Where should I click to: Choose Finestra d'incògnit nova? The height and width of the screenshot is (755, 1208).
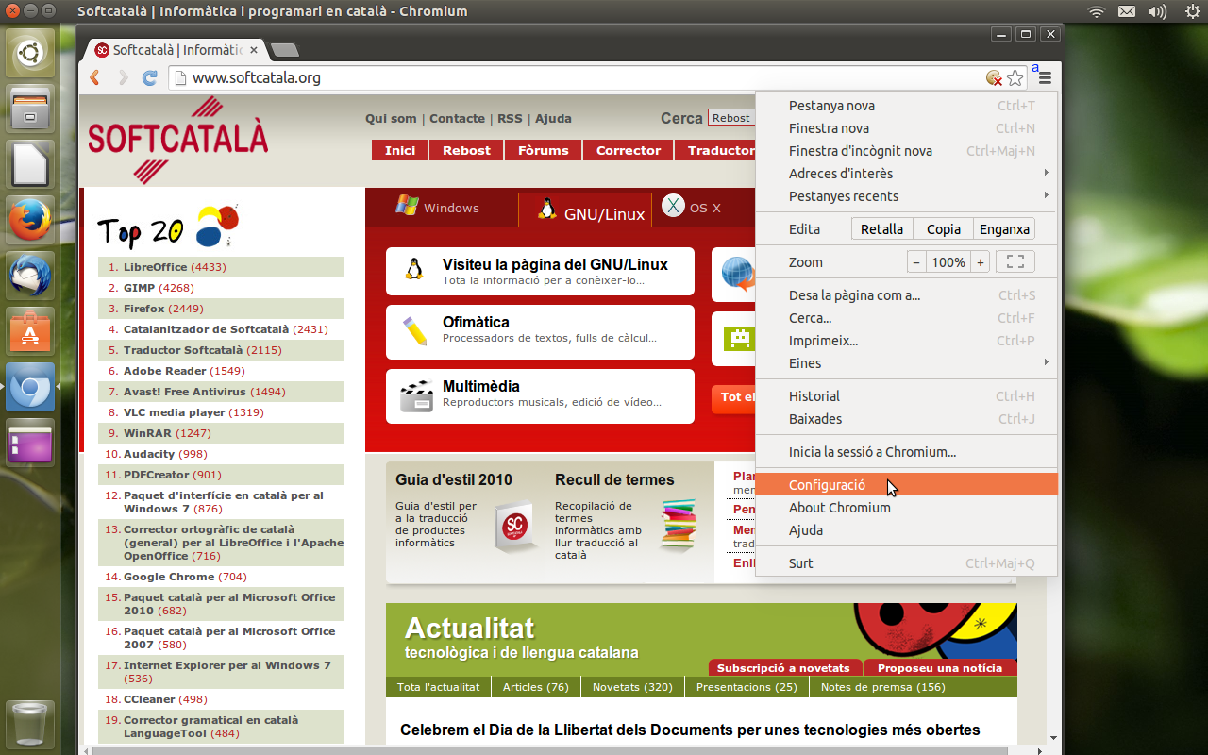(x=907, y=151)
